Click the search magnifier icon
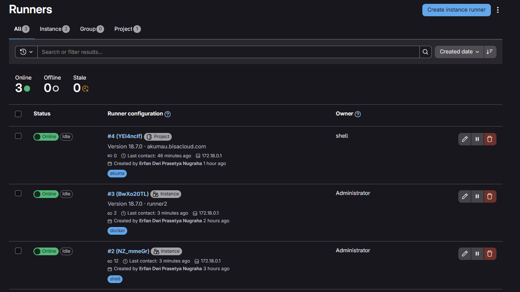Viewport: 520px width, 292px height. 425,52
